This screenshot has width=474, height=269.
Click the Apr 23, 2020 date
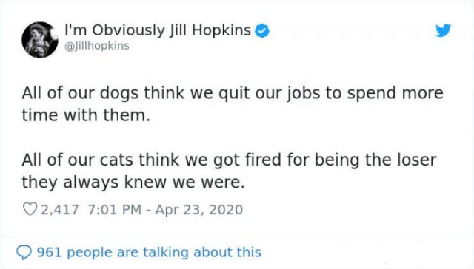[199, 210]
